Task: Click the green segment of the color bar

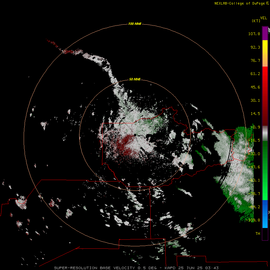Action: click(265, 170)
